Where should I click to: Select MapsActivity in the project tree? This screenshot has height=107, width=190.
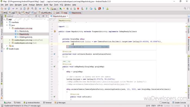pos(24,34)
